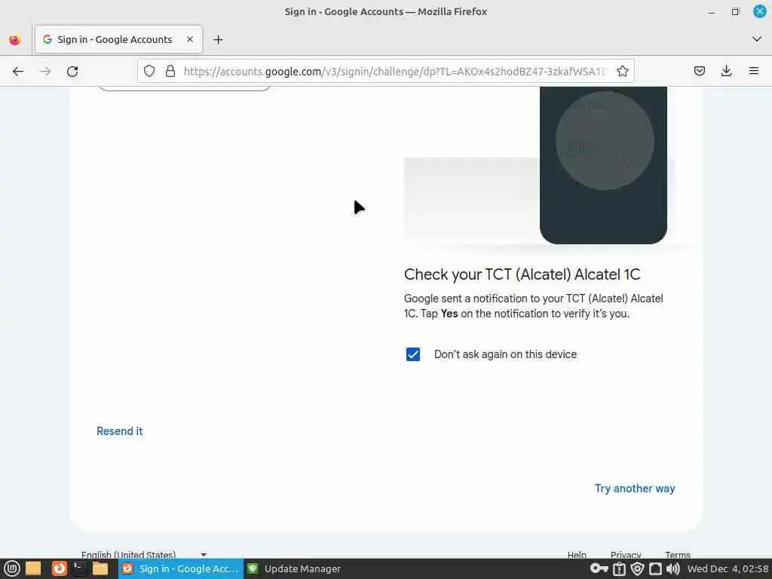Image resolution: width=772 pixels, height=579 pixels.
Task: Launch Firefox from the taskbar launcher
Action: coord(59,568)
